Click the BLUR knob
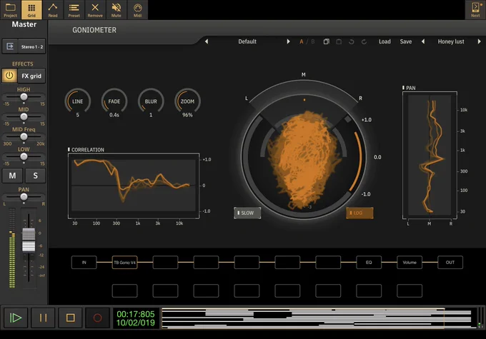This screenshot has height=339, width=486. [x=151, y=101]
